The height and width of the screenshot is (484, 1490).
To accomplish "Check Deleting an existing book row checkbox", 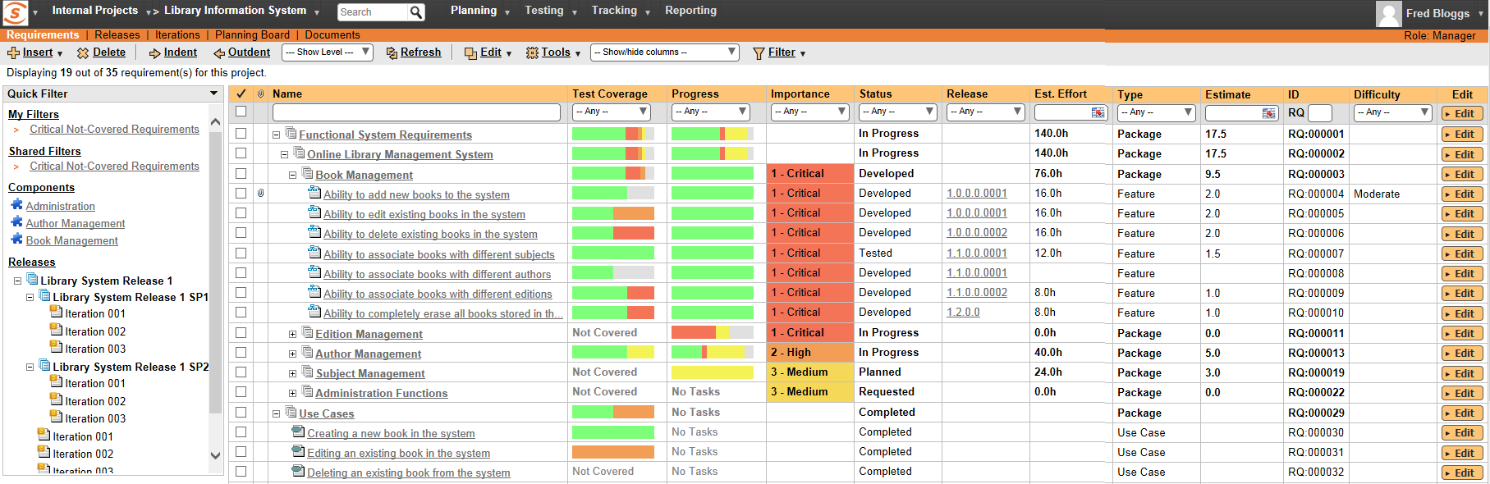I will click(x=241, y=471).
